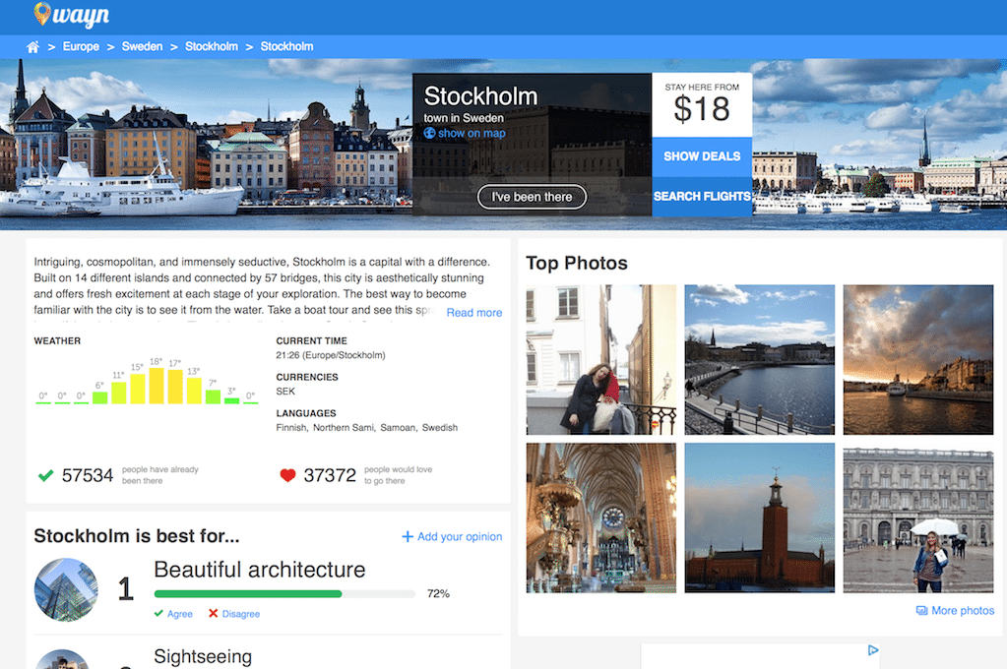1007x669 pixels.
Task: Open sunset harbor photo
Action: [x=918, y=359]
